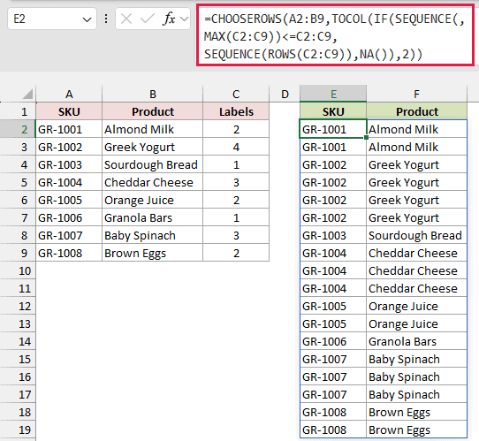Select cell A6 containing GR-1005

click(69, 200)
